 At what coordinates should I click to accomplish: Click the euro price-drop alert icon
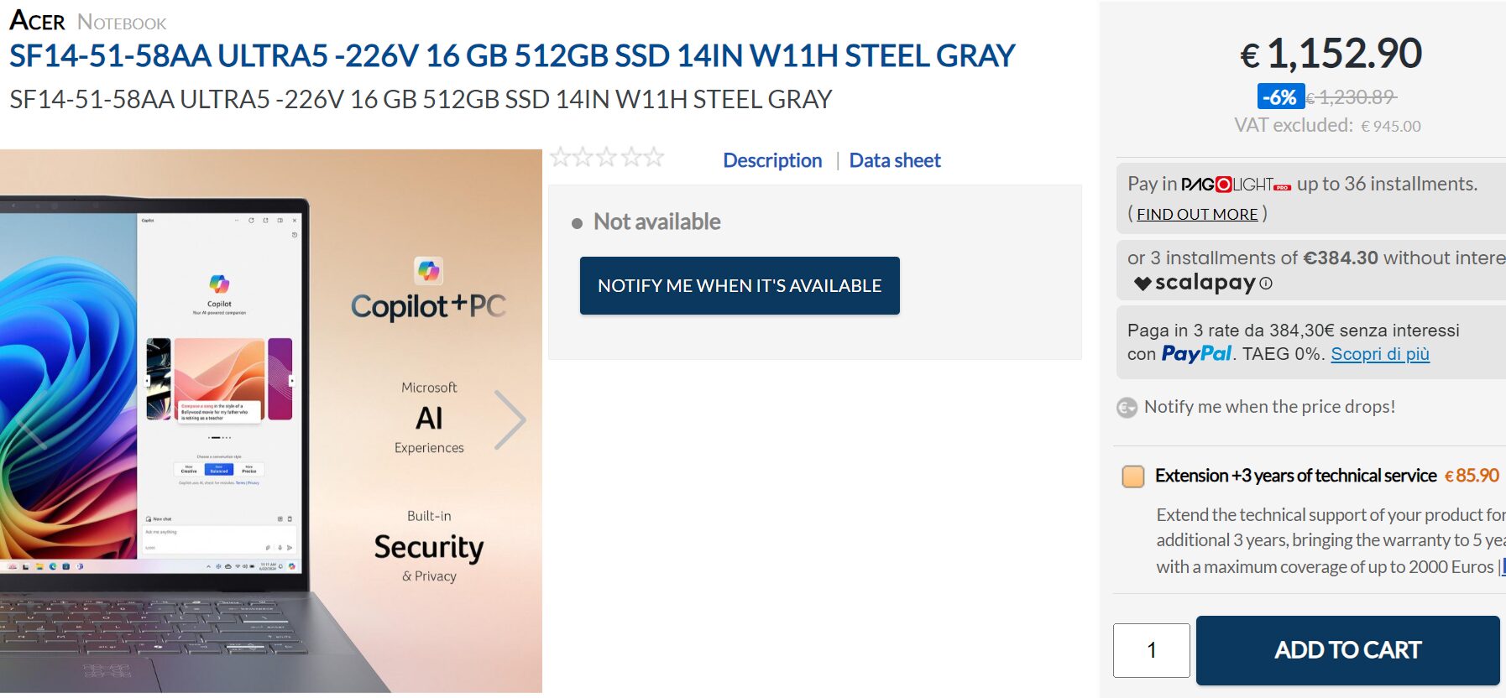click(x=1127, y=408)
